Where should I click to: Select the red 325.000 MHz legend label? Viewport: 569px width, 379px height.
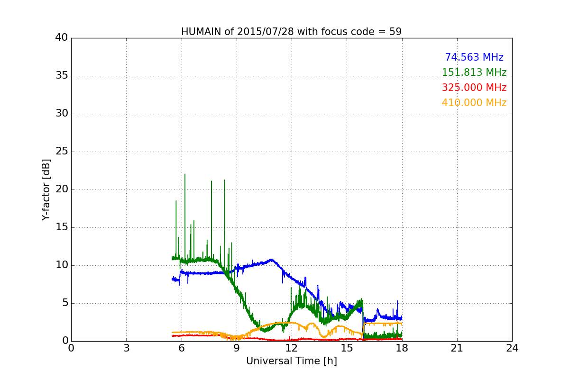474,88
